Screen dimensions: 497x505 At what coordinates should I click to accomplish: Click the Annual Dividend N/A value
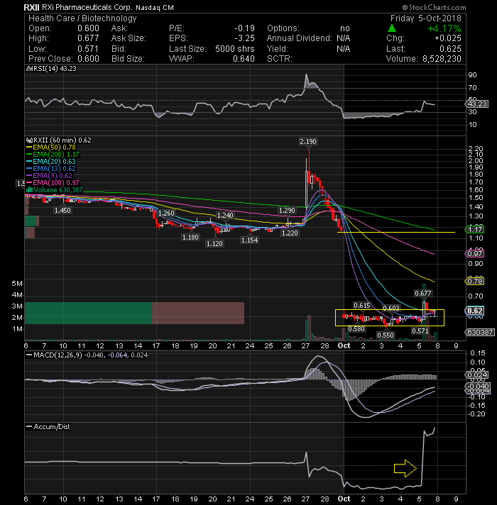[344, 38]
